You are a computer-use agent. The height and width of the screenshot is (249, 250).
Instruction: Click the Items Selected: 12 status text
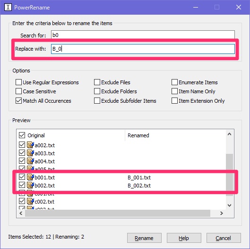(30, 237)
